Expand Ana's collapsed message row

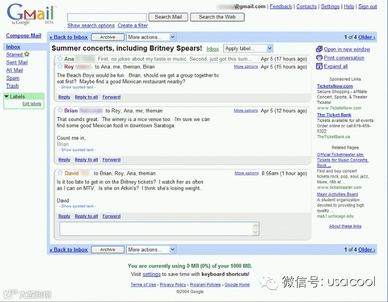(183, 59)
